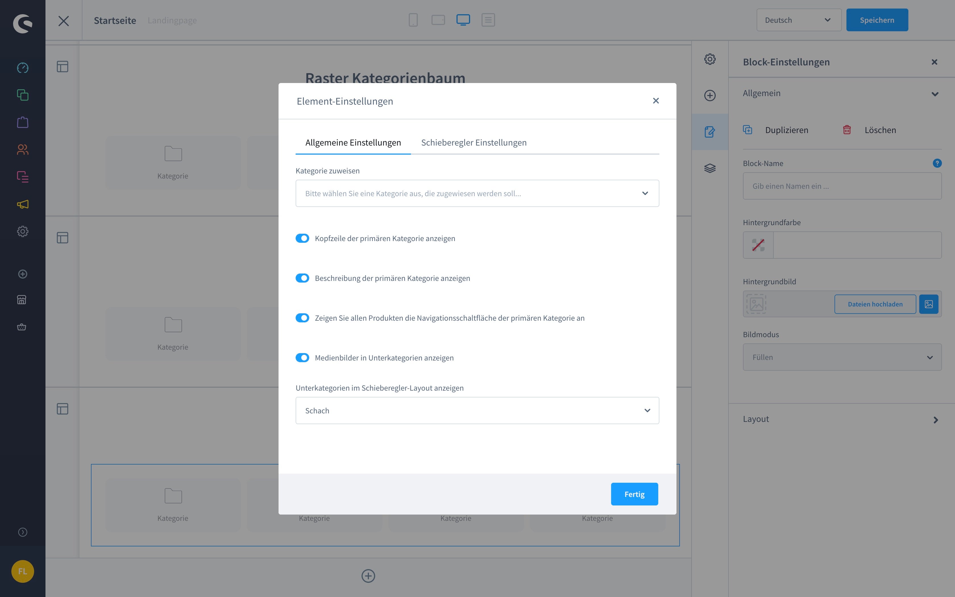Viewport: 955px width, 597px height.
Task: Click the Hintergrundbild placeholder thumbnail
Action: tap(756, 304)
